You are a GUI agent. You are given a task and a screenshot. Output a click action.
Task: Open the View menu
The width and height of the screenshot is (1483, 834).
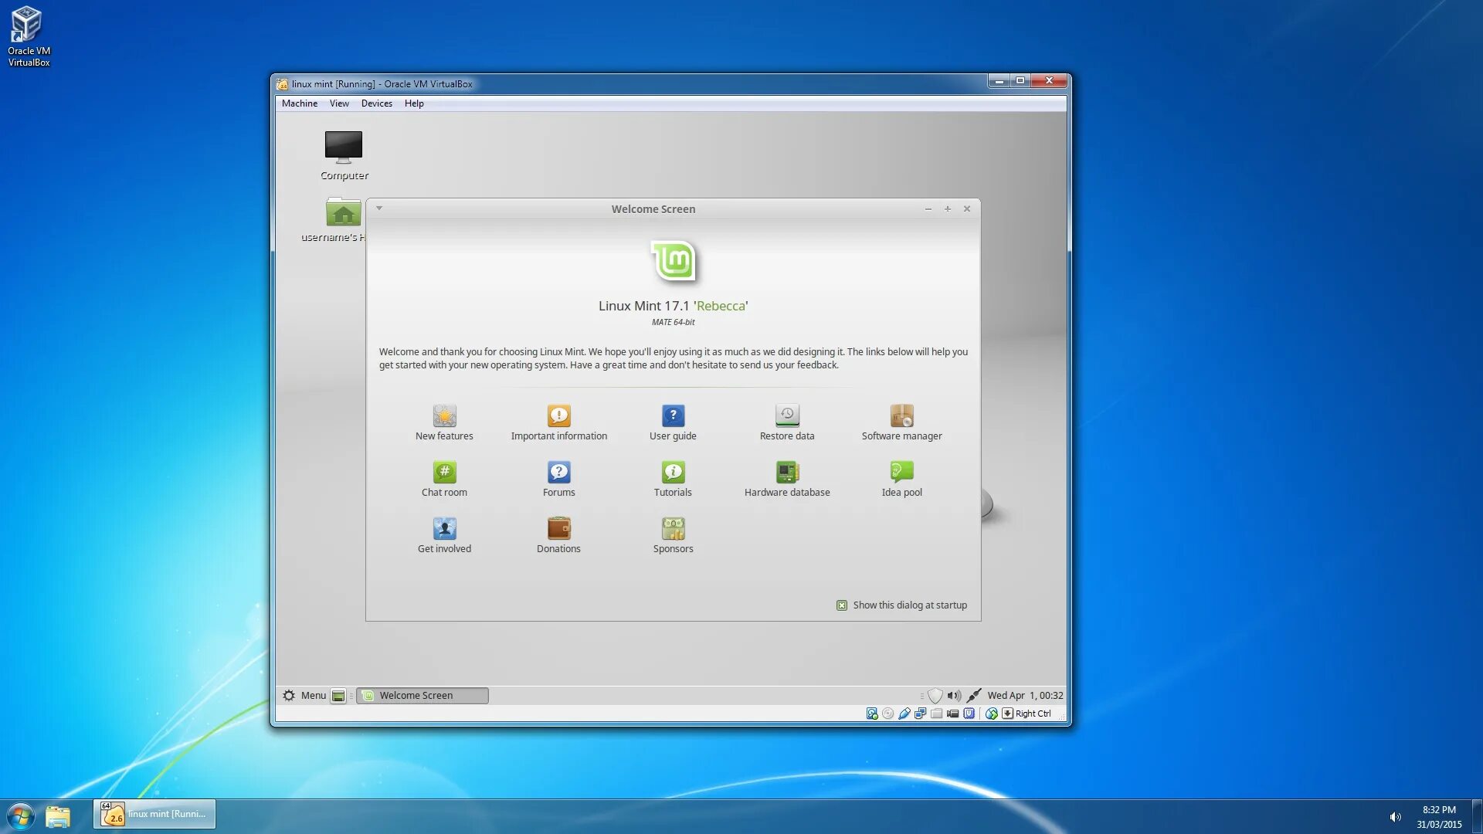(339, 103)
